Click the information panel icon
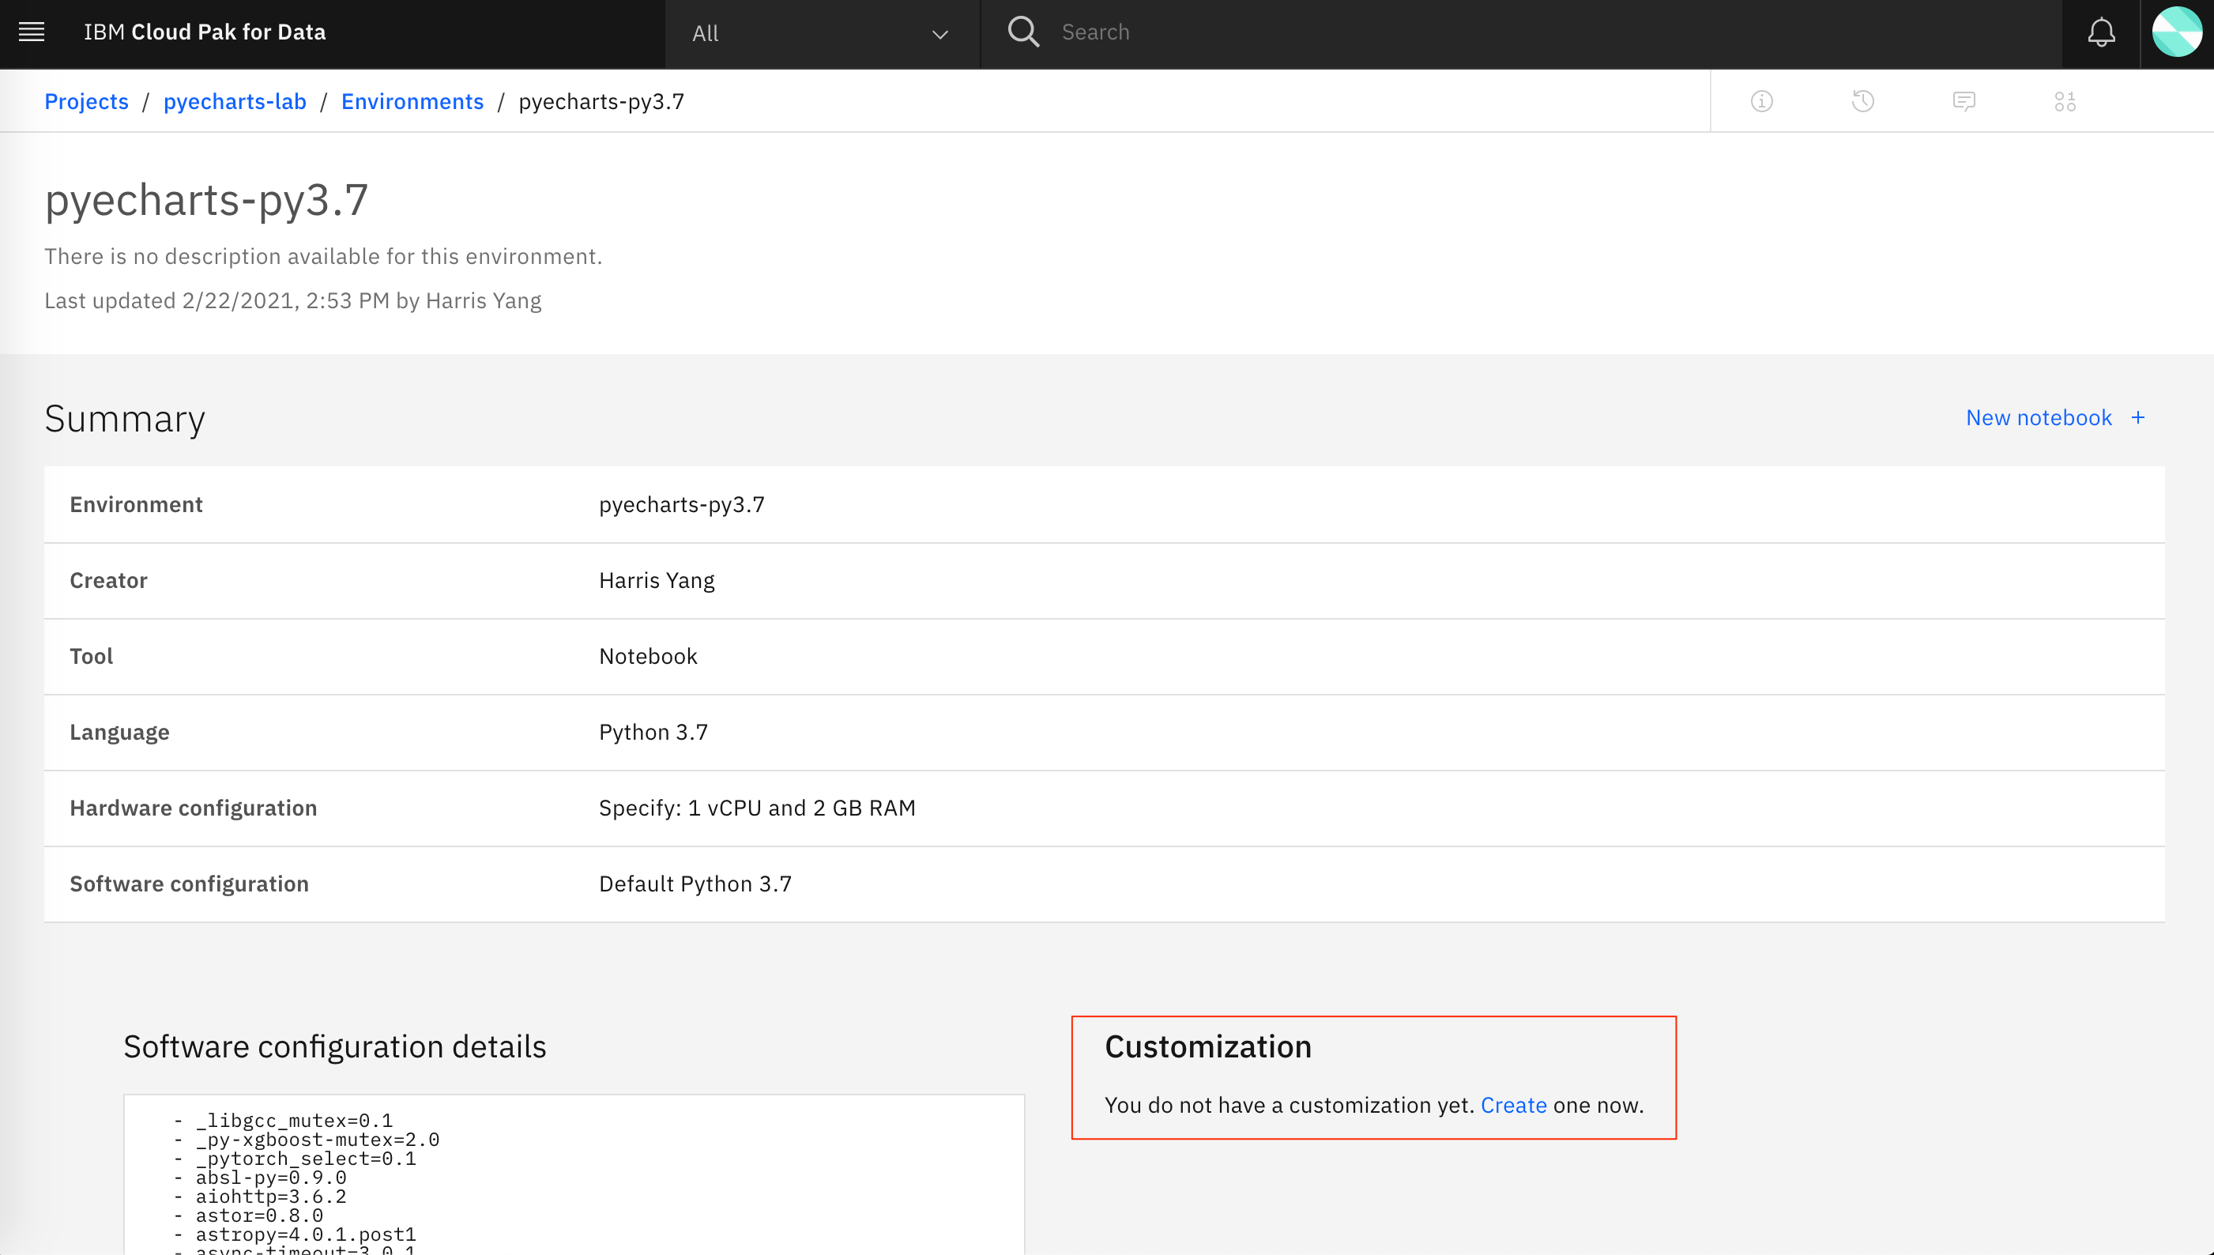The image size is (2214, 1255). click(x=1761, y=100)
